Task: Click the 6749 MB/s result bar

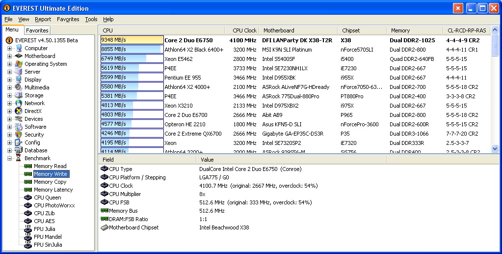Action: point(132,58)
